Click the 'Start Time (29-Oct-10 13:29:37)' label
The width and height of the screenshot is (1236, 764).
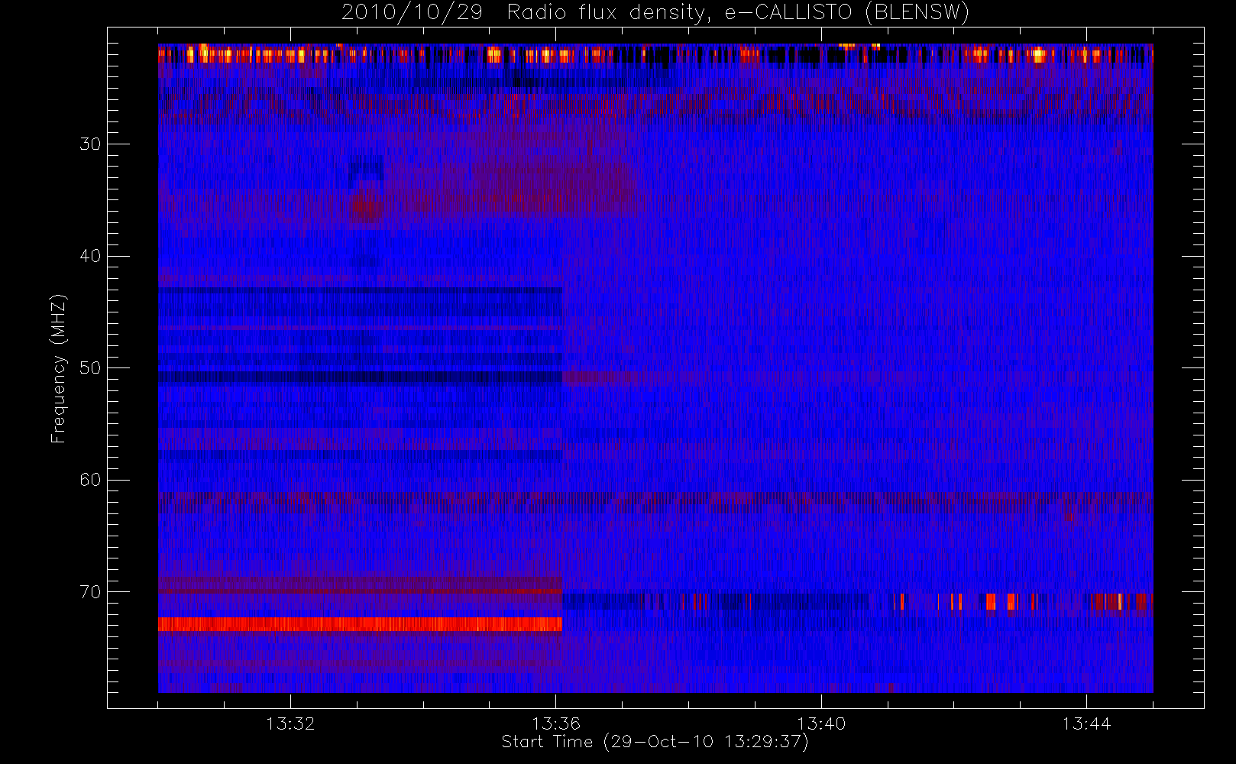click(655, 742)
